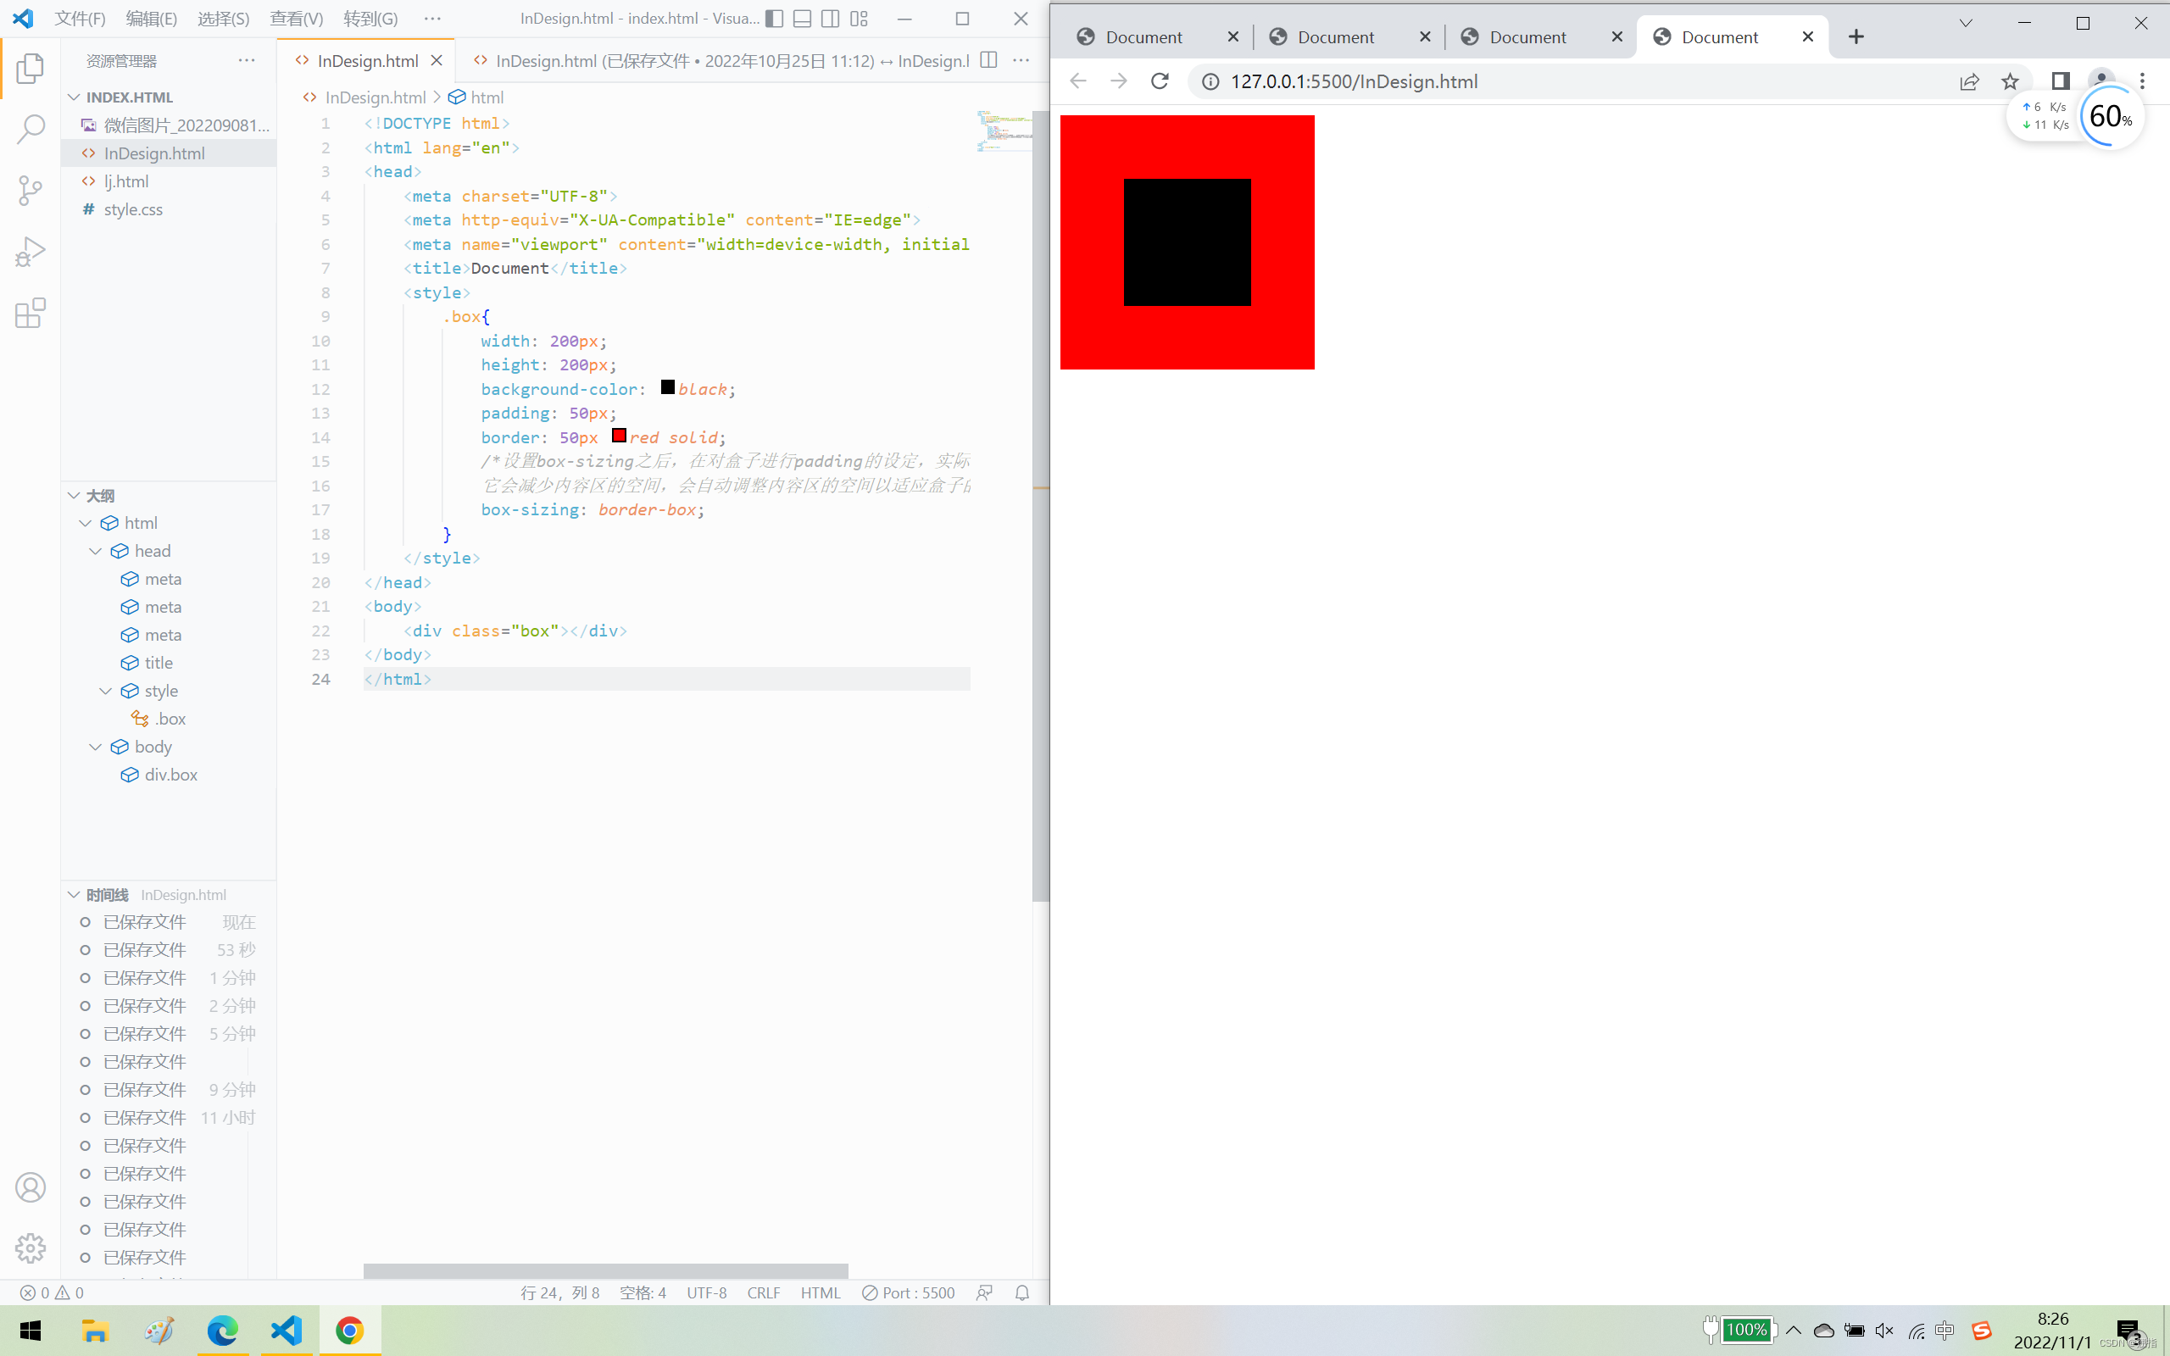Open Chrome three-dot menu
2170x1356 pixels.
click(x=2142, y=81)
